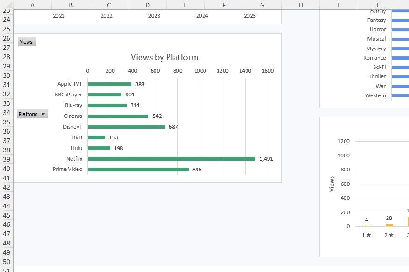Click the 153 data label
The width and height of the screenshot is (409, 272).
point(113,137)
